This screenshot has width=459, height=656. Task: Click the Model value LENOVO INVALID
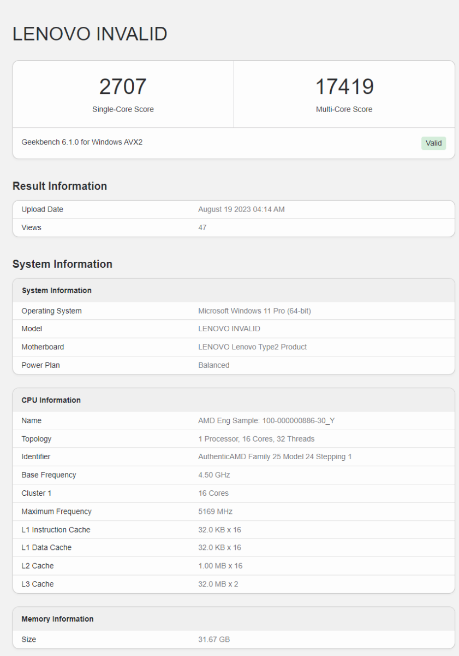(229, 329)
